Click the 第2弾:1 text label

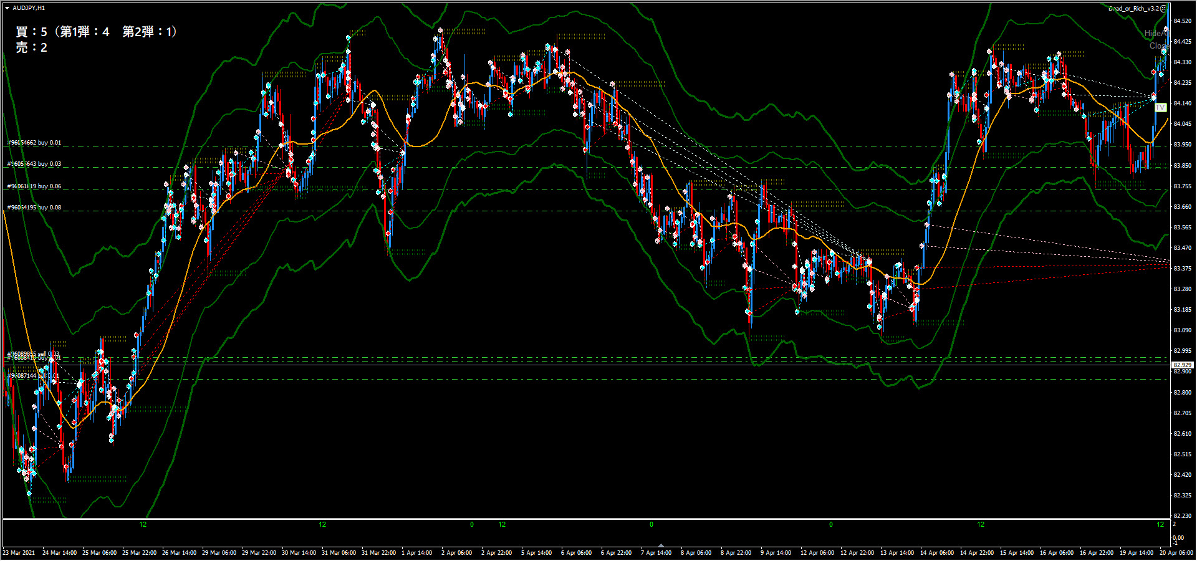(x=148, y=32)
